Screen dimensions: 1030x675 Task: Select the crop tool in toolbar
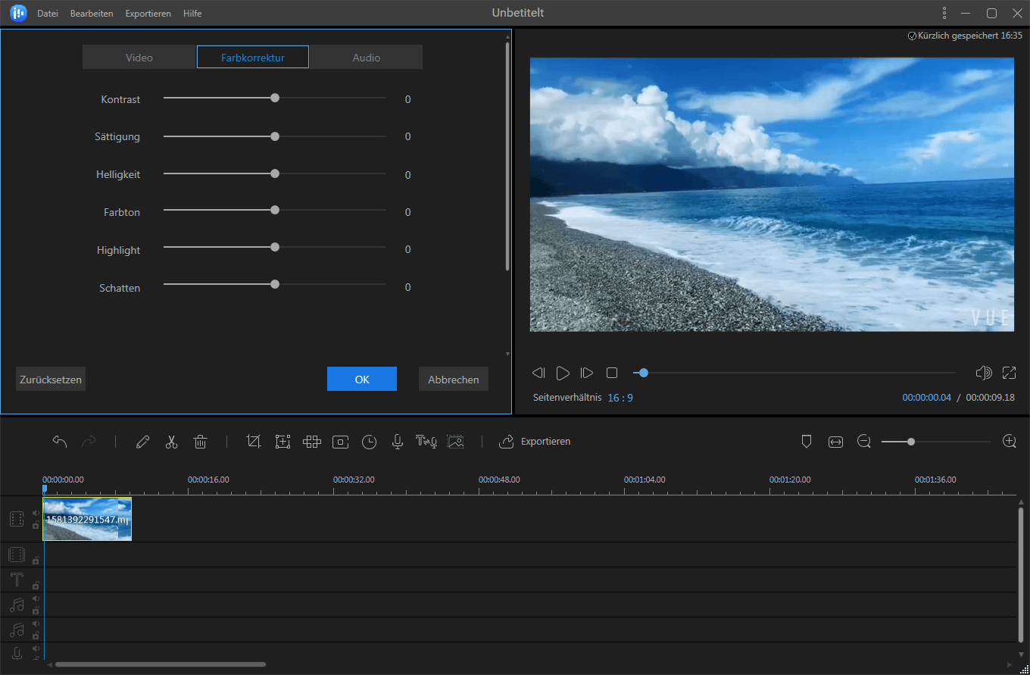(x=254, y=442)
